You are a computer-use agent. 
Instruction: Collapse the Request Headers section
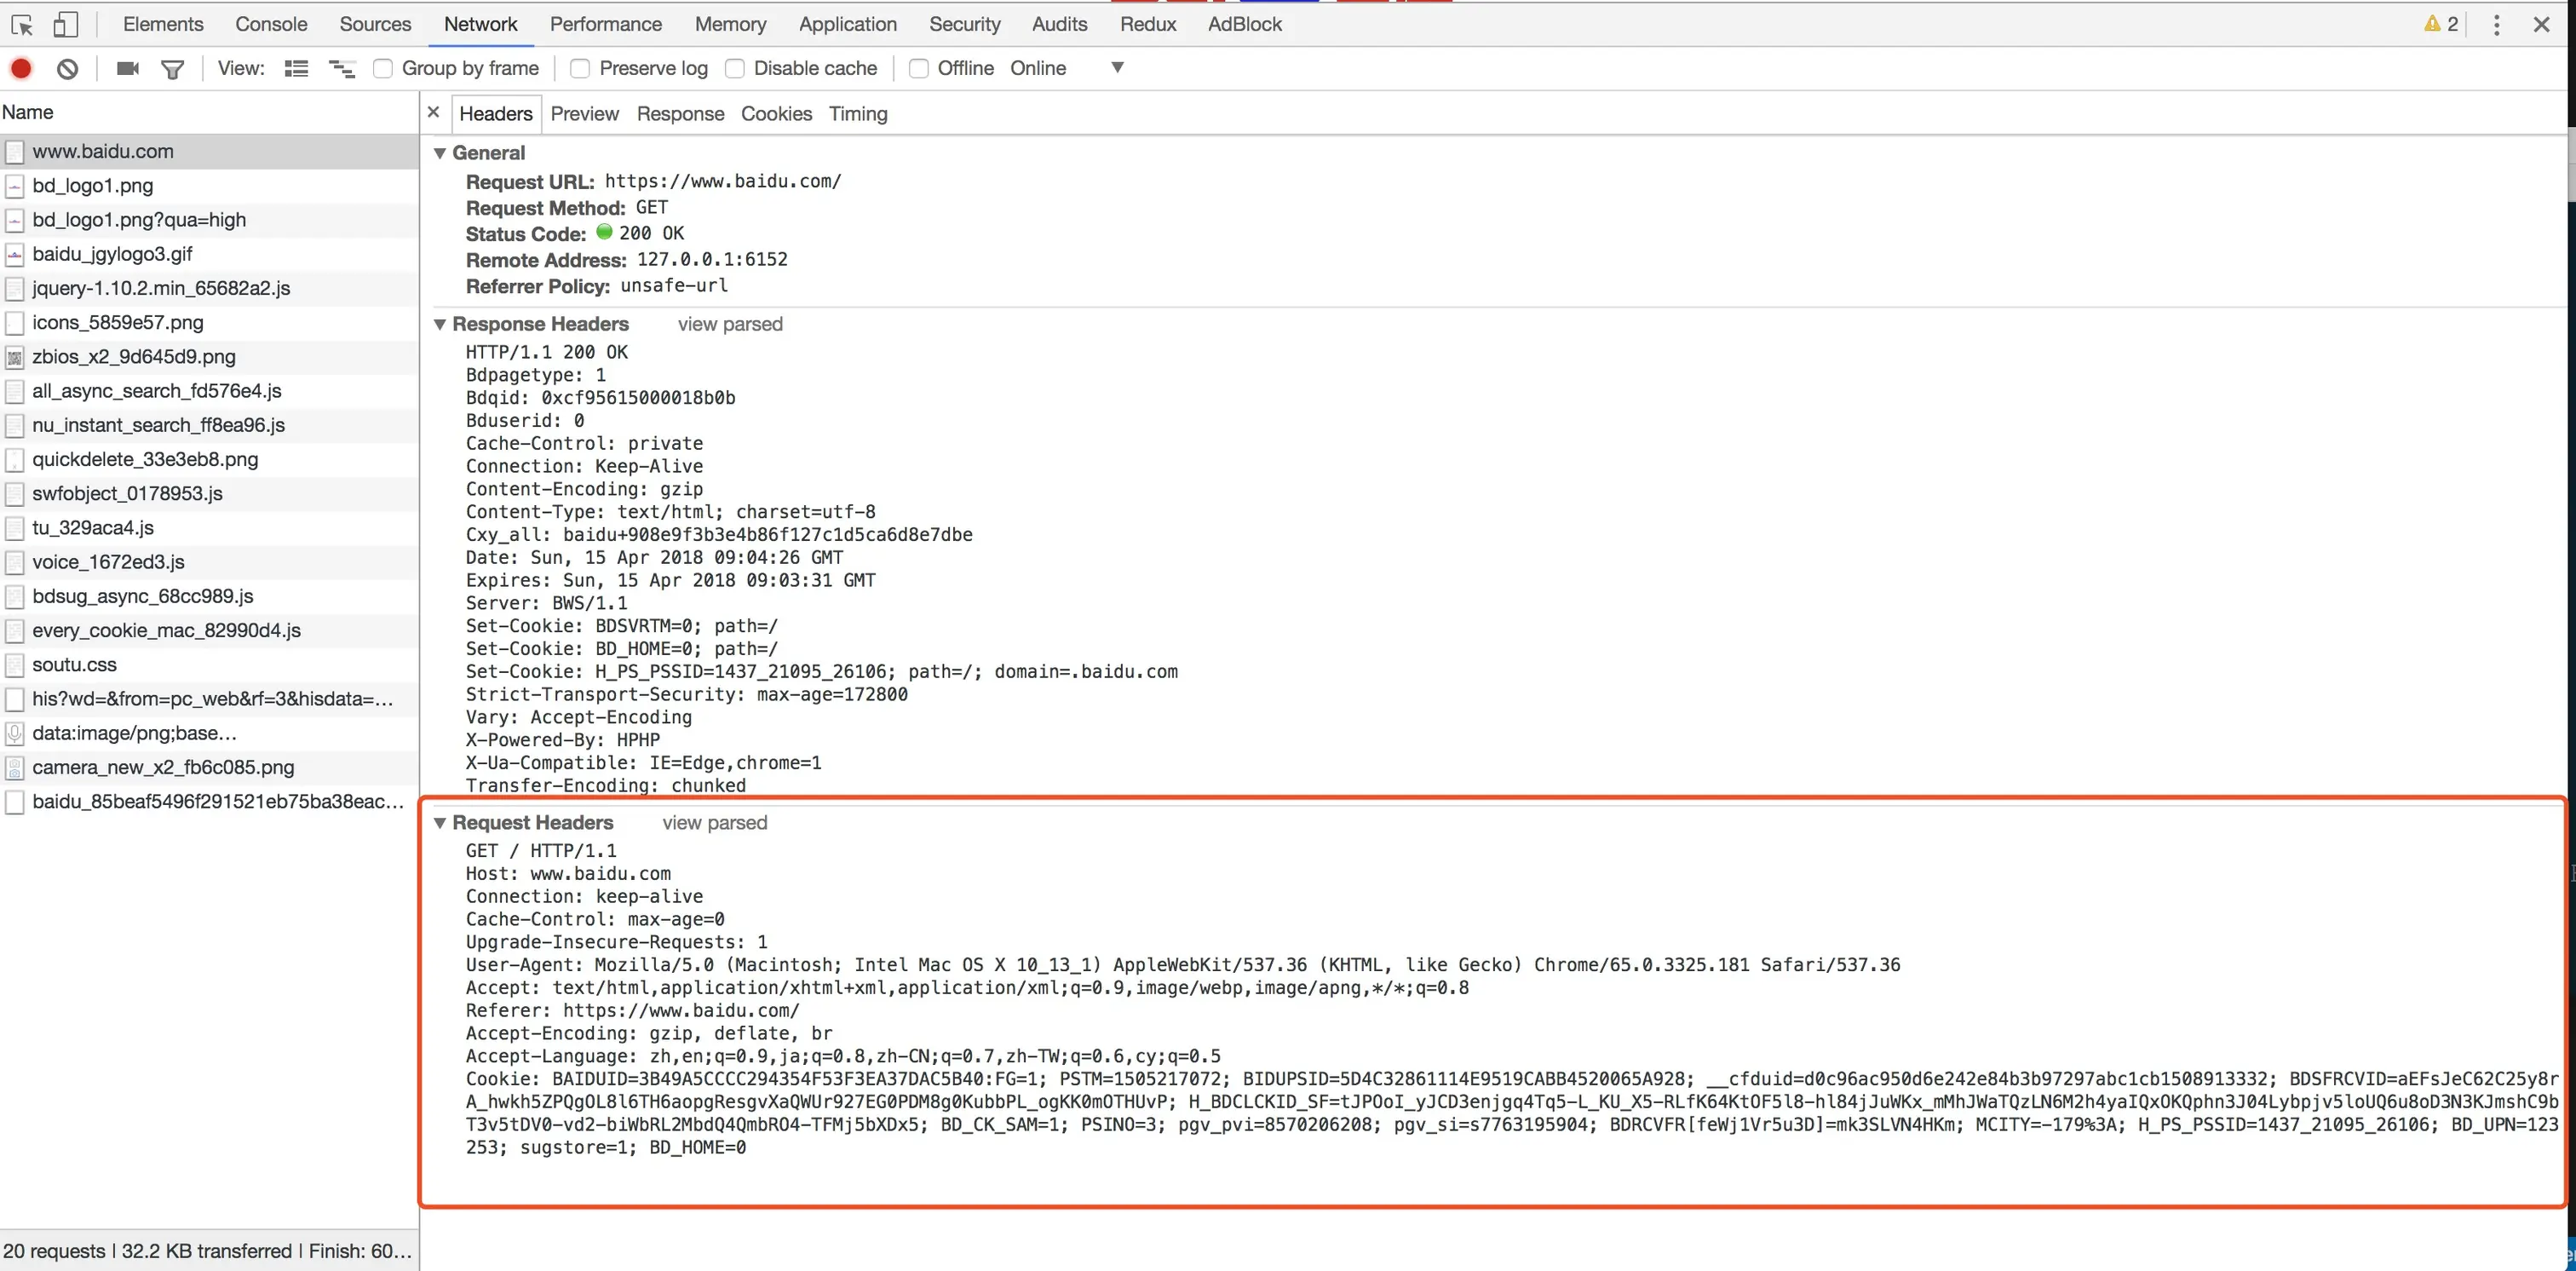tap(440, 822)
